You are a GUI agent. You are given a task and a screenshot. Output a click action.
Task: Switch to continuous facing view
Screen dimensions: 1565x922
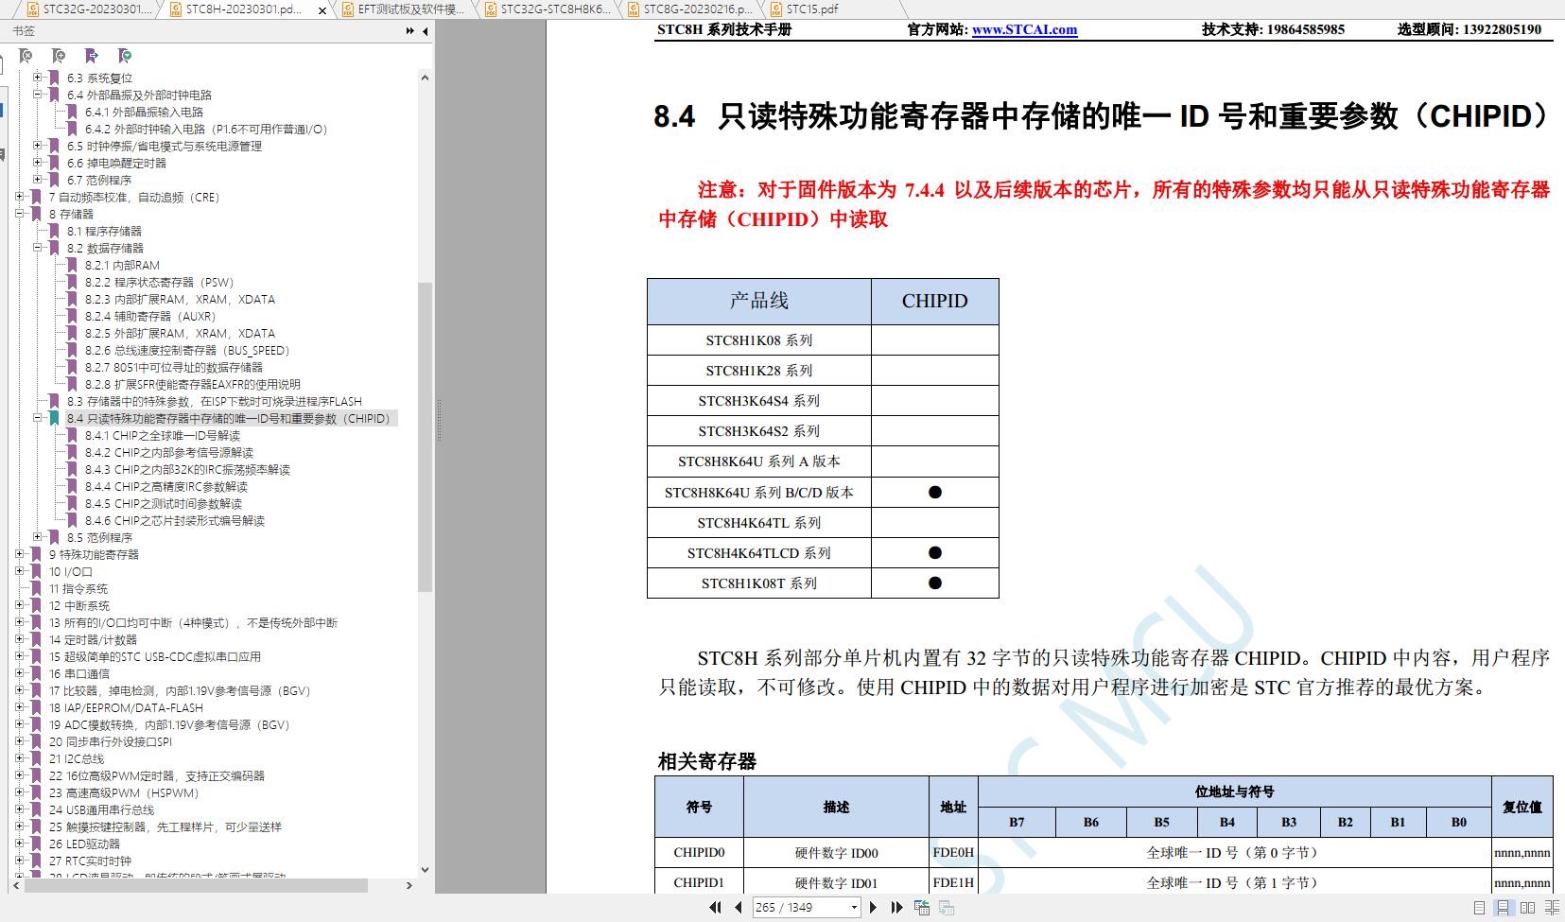tap(1552, 907)
